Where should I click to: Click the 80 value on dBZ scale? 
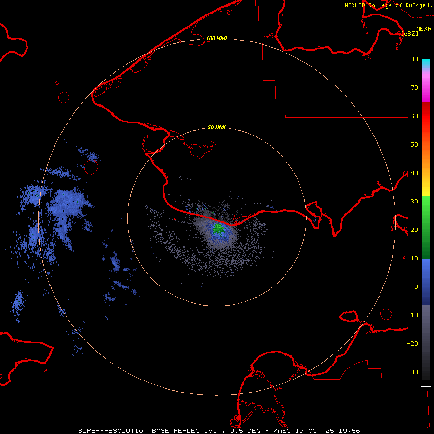414,59
